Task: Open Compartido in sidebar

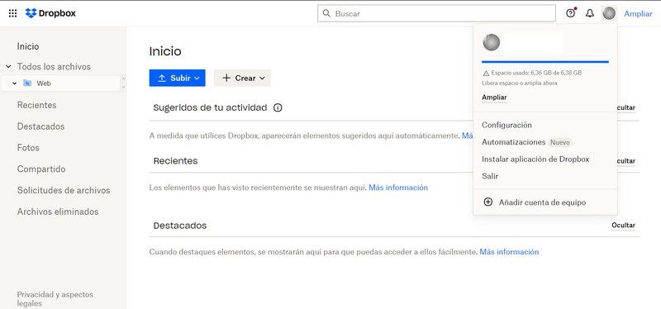Action: coord(41,169)
